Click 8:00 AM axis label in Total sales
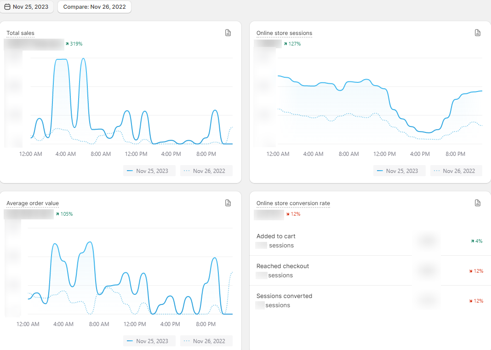Viewport: 491px width, 350px height. coord(101,154)
